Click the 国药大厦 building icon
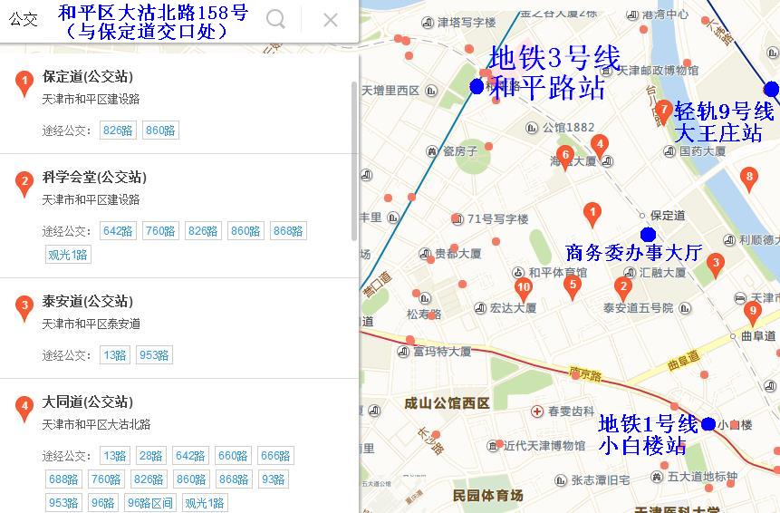 click(669, 150)
